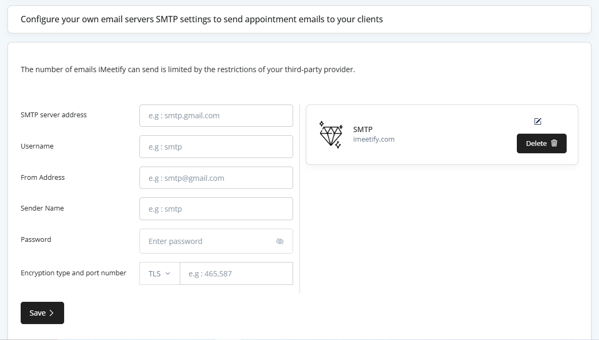Click the SMTP server address input field
The image size is (599, 340).
pos(216,116)
